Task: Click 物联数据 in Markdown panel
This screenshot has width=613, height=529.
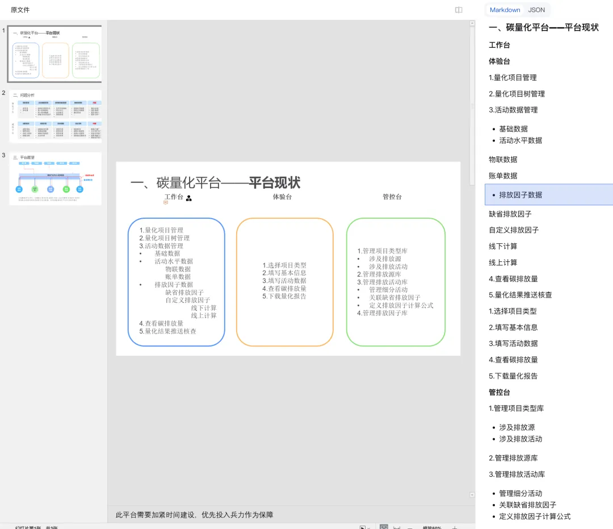Action: pos(503,160)
